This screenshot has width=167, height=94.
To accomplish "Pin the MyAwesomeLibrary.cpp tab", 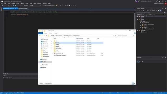I will click(x=15, y=8).
